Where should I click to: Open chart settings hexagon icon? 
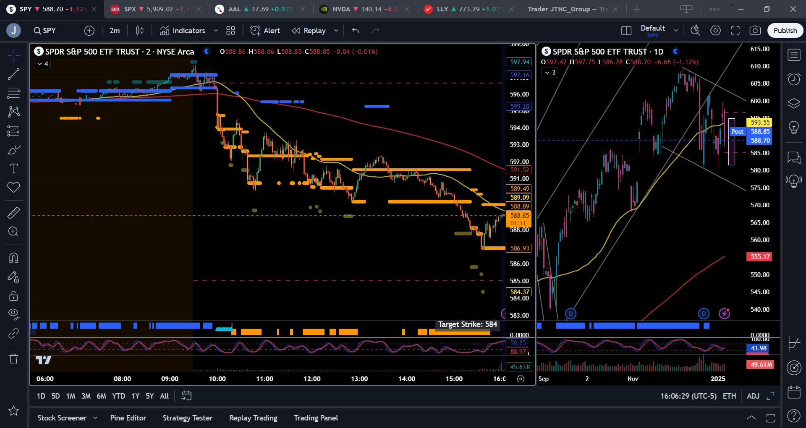point(715,31)
